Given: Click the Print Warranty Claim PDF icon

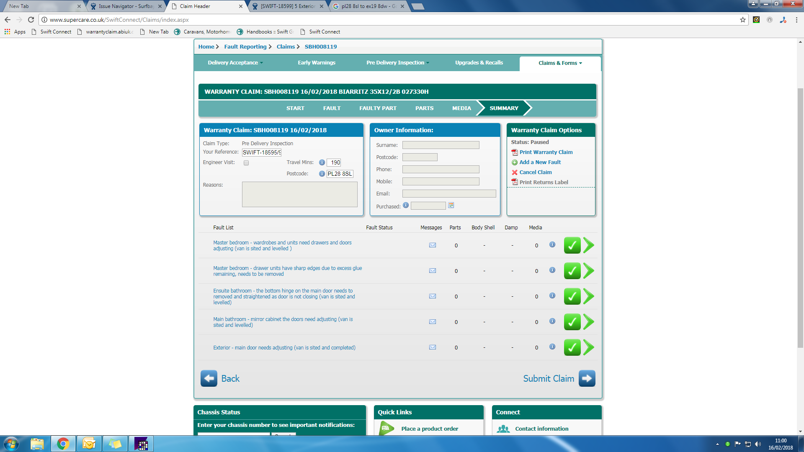Looking at the screenshot, I should [x=515, y=152].
